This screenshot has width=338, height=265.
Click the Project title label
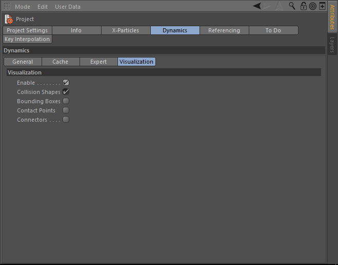coord(25,19)
